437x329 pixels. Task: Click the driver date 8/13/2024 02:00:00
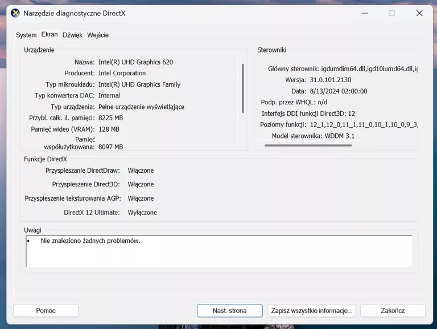click(339, 91)
